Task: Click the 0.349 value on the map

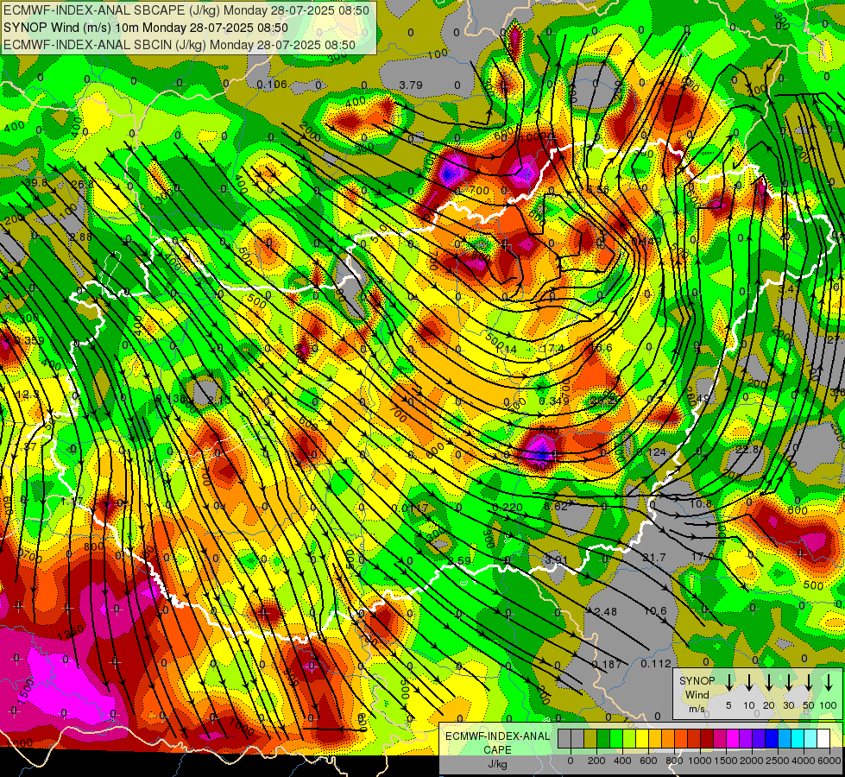Action: pos(553,401)
